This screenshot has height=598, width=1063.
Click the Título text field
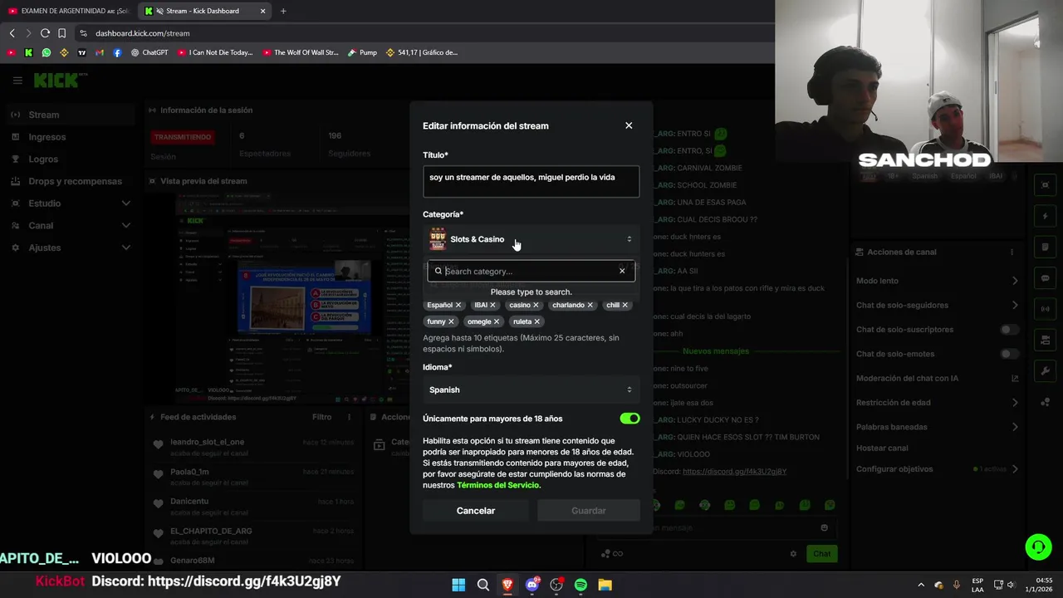tap(531, 181)
